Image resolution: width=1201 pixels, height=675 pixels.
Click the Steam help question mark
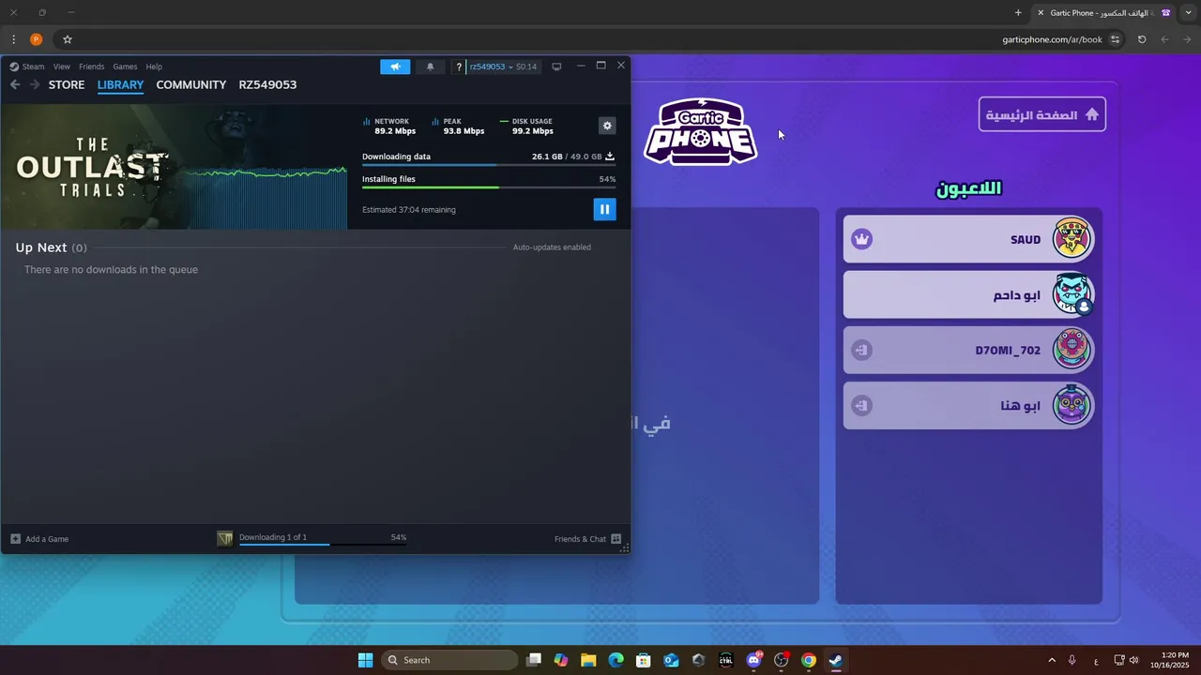click(459, 67)
